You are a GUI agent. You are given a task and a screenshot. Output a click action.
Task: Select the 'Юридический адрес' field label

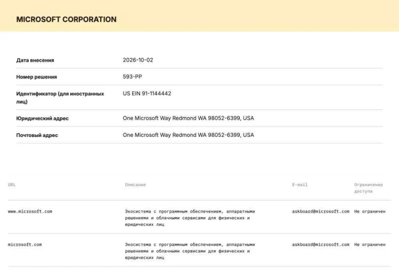tap(42, 119)
